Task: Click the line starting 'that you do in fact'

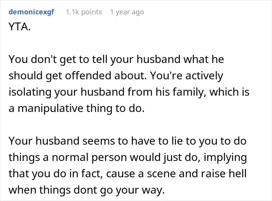Action: pos(127,174)
